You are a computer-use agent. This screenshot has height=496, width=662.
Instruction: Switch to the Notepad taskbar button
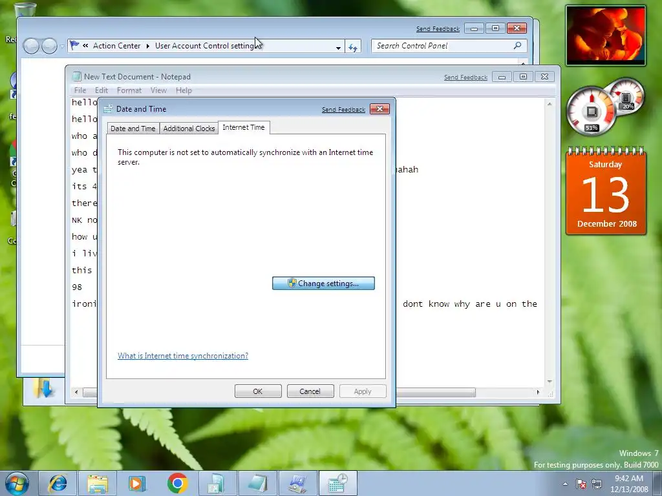coord(257,483)
